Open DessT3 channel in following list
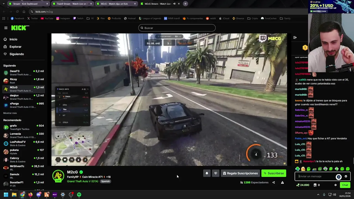354x199 pixels. tap(24, 73)
